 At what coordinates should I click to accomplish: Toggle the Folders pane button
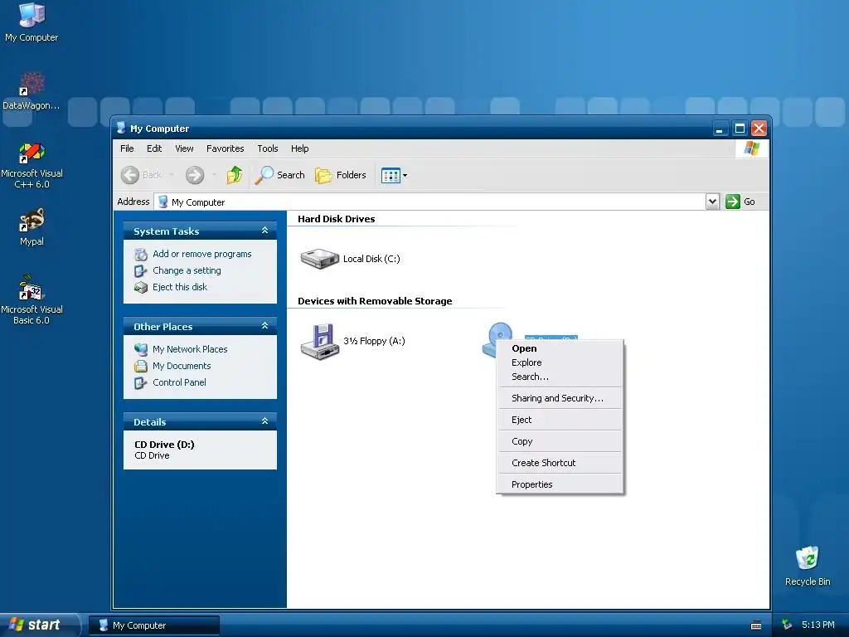pos(341,175)
